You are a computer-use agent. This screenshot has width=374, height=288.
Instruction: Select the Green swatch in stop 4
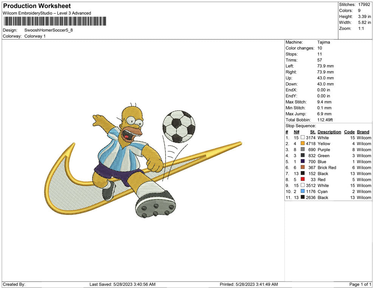[303, 155]
